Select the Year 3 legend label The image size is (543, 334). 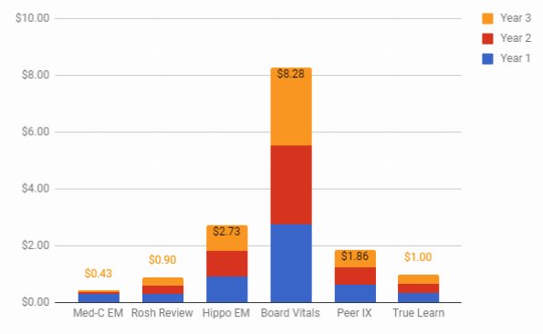tap(516, 18)
